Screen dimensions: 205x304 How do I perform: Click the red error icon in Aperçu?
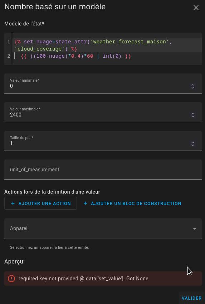pyautogui.click(x=11, y=279)
